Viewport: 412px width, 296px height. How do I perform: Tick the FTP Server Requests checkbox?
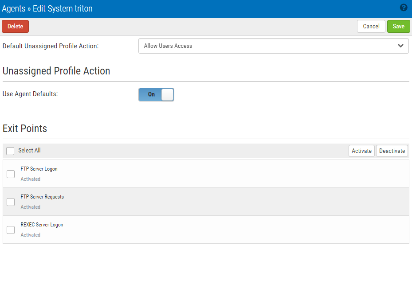[11, 202]
